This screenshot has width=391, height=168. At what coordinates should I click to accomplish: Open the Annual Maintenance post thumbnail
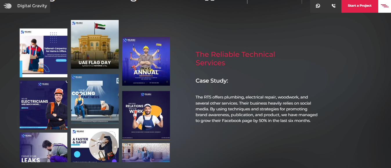click(x=146, y=61)
